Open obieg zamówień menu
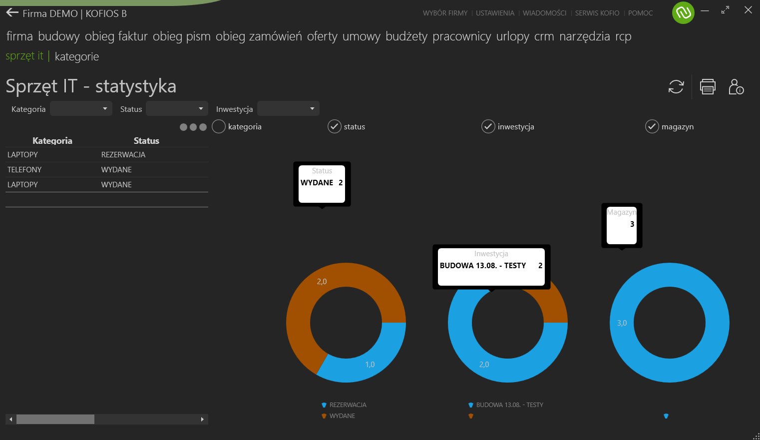 click(x=259, y=36)
